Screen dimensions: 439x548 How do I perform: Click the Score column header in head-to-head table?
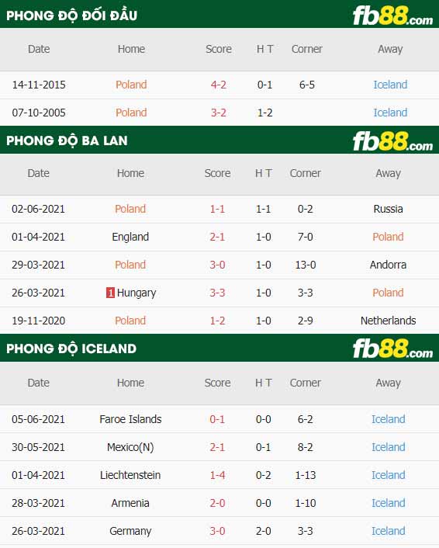(x=218, y=49)
